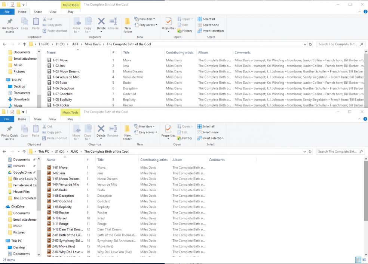Open Google Drive in the FLAC navigation pane
The width and height of the screenshot is (368, 264).
[22, 173]
